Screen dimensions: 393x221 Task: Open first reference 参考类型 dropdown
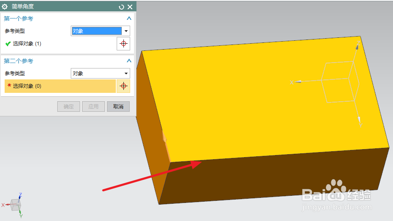(x=100, y=31)
